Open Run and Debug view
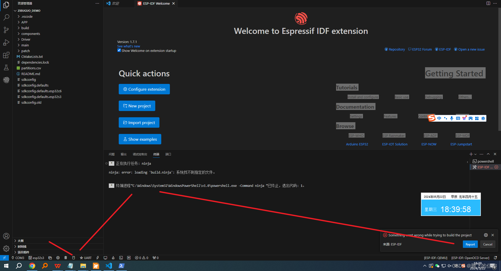501x271 pixels. click(x=6, y=42)
